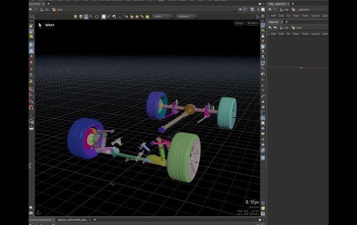357x225 pixels.
Task: Expand the collapsed left pane arrow
Action: coord(30,166)
